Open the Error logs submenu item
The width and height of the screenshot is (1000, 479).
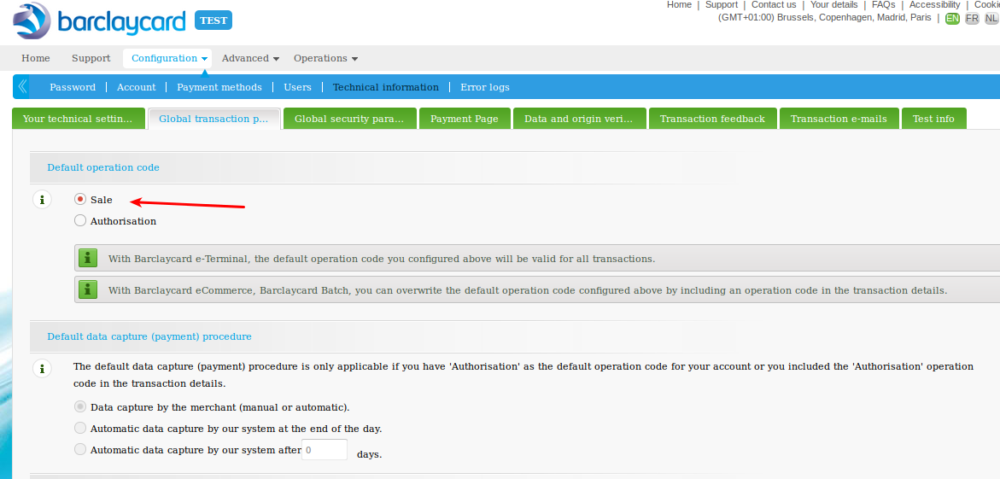click(485, 87)
